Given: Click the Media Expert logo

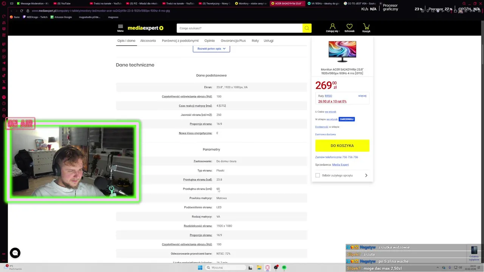Looking at the screenshot, I should 146,28.
